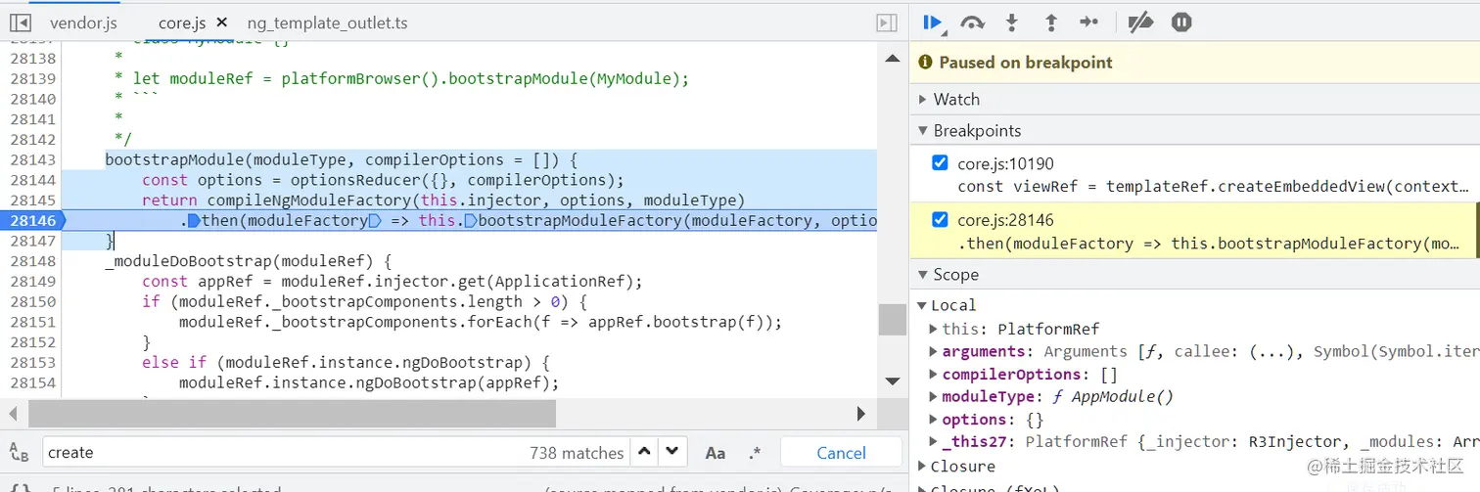Cancel the search bar
1480x492 pixels.
coord(841,452)
